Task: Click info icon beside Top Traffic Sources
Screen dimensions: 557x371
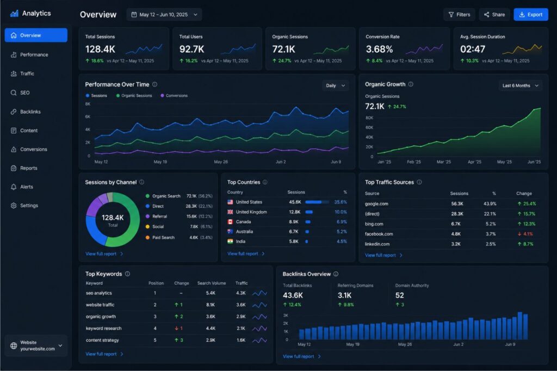Action: tap(419, 182)
